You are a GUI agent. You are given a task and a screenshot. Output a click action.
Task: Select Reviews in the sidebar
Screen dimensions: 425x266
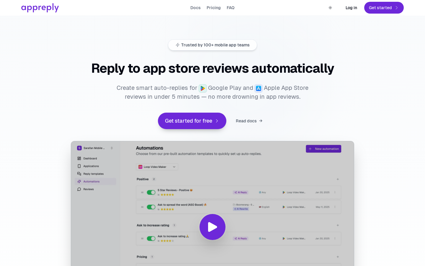[95, 189]
